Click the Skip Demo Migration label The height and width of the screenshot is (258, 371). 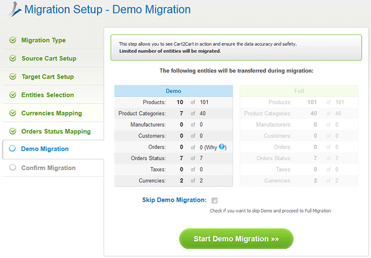175,200
